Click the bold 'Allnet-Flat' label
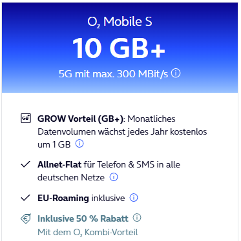241x241 pixels. pyautogui.click(x=59, y=164)
